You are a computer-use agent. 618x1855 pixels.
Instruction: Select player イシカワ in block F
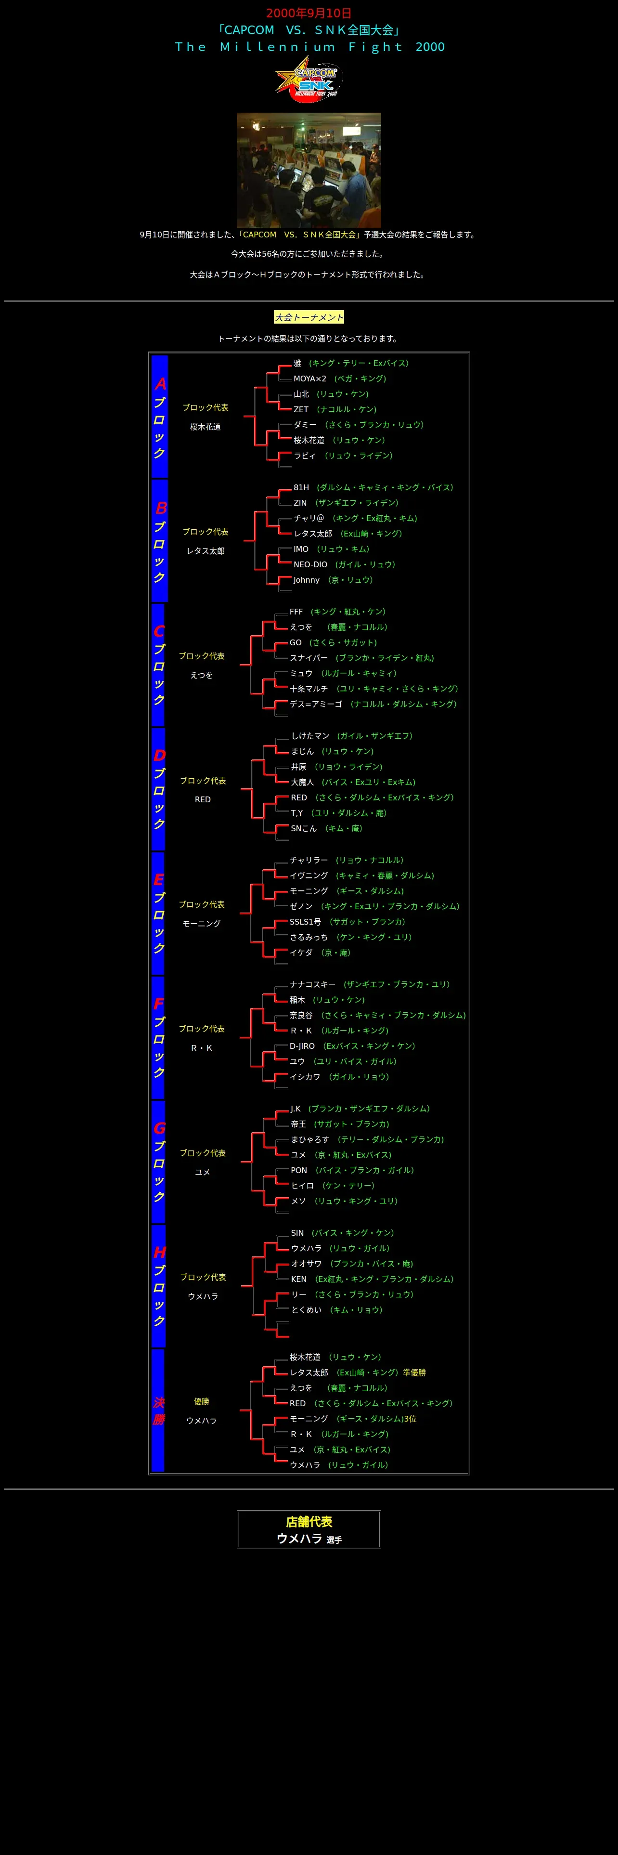[x=305, y=1077]
